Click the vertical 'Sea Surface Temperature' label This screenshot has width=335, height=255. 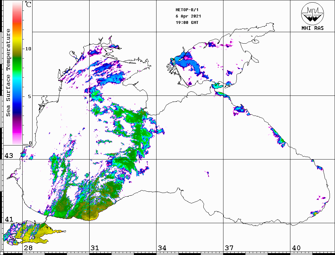click(x=8, y=73)
